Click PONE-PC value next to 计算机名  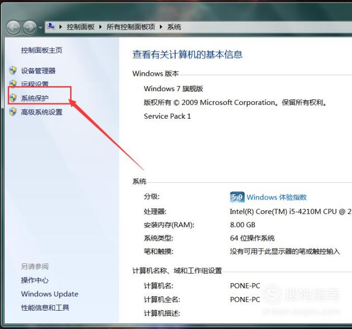[245, 286]
